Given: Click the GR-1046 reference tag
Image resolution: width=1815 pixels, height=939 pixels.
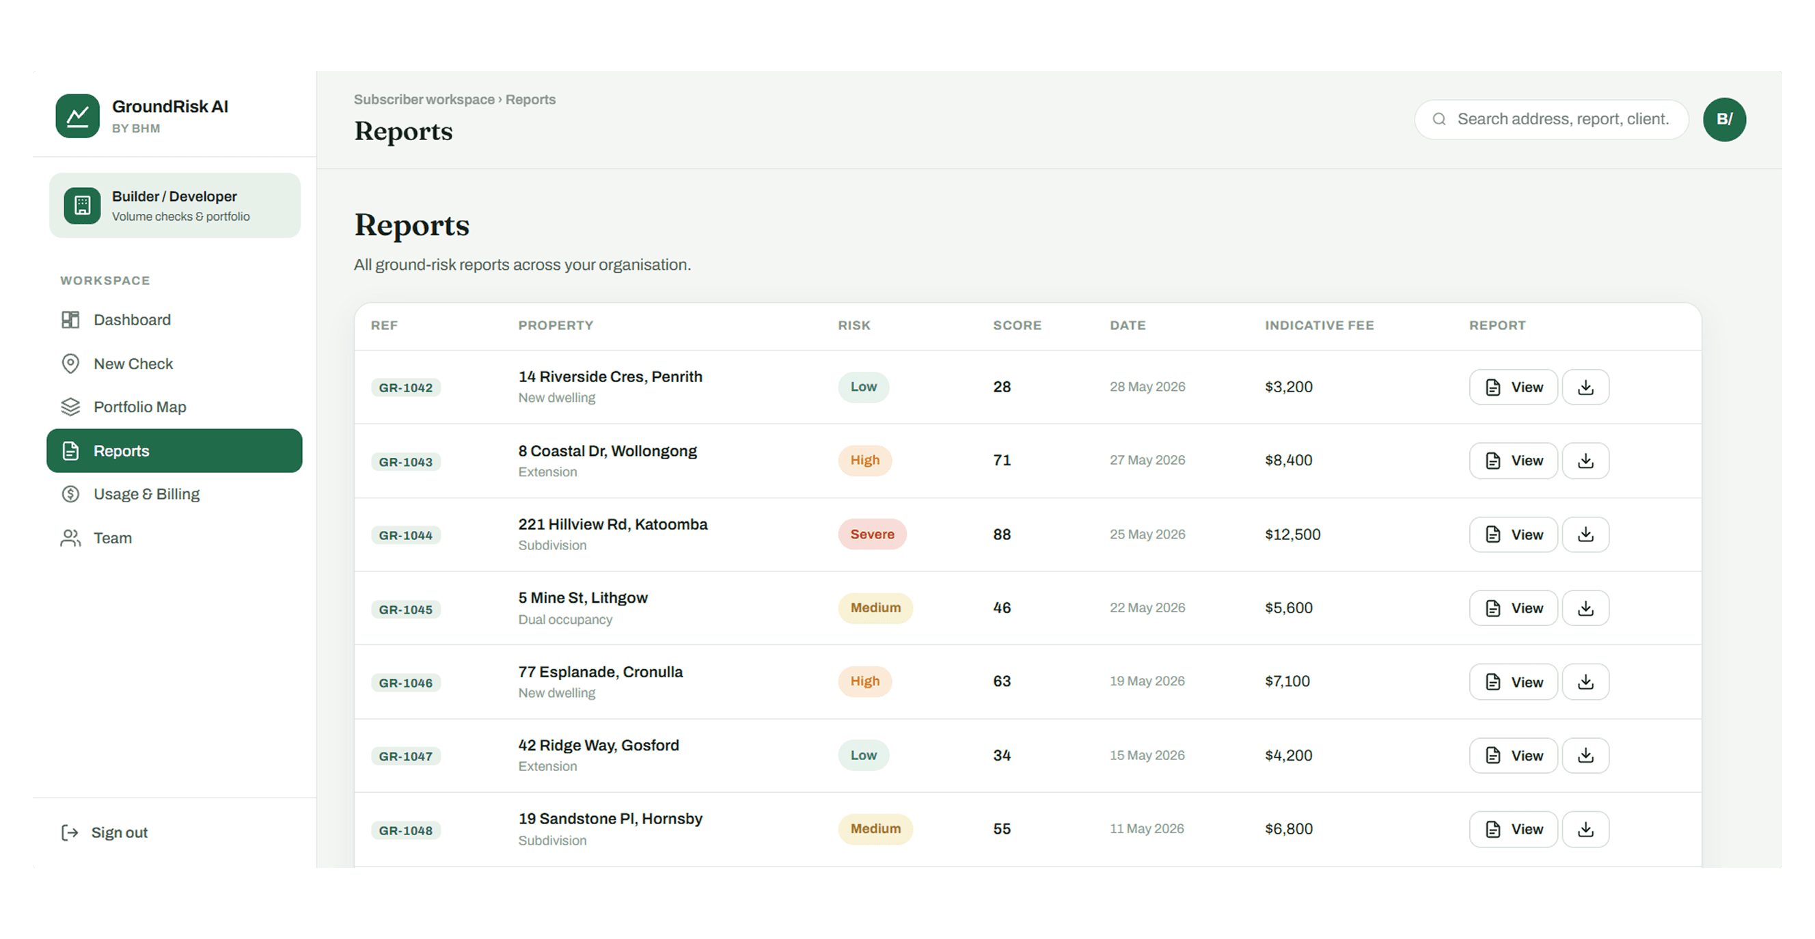Looking at the screenshot, I should [x=406, y=683].
